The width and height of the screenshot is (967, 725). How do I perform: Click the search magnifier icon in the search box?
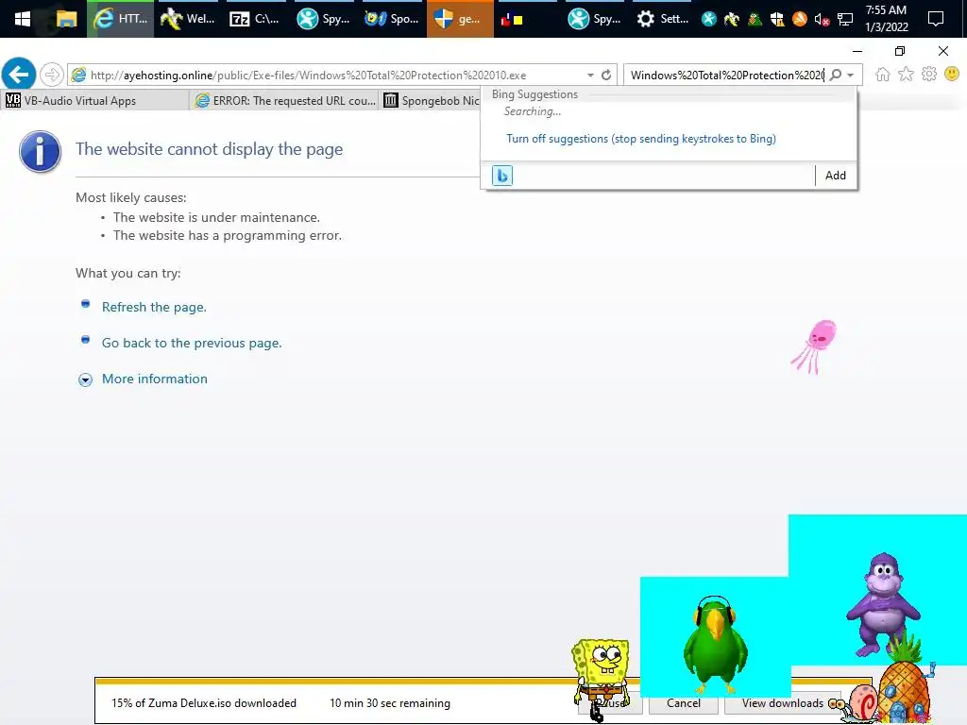[836, 75]
